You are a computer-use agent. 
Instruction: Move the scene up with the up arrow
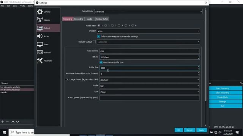click(x=13, y=122)
